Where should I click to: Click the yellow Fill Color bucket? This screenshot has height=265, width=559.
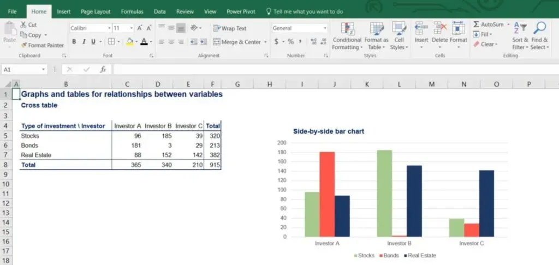(x=129, y=41)
